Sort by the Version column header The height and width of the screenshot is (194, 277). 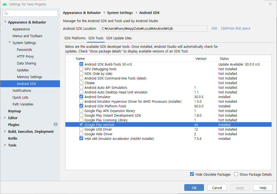pyautogui.click(x=205, y=58)
